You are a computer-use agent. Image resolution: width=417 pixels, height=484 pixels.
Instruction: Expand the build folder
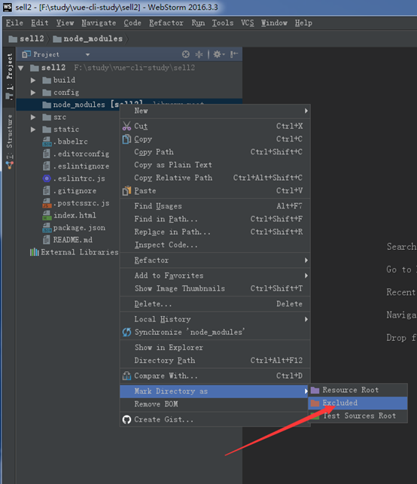click(33, 81)
